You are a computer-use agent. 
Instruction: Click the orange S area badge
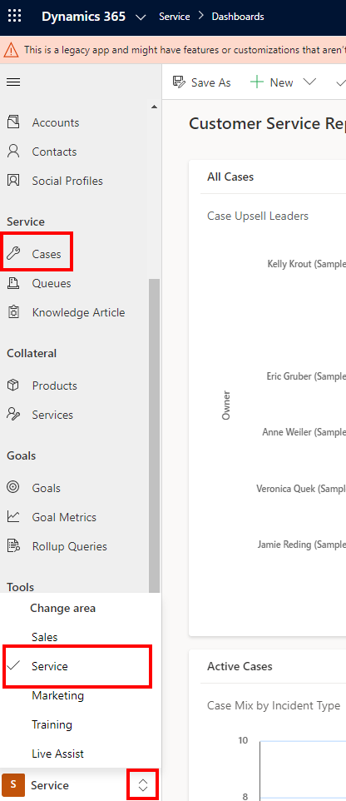[13, 785]
